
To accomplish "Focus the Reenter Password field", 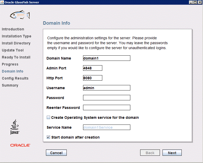I will 106,108.
